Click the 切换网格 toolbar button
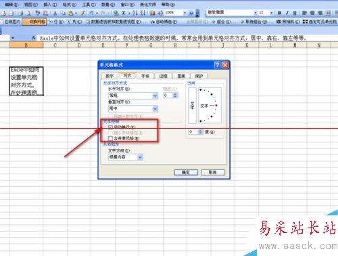The width and height of the screenshot is (338, 256). tap(34, 22)
